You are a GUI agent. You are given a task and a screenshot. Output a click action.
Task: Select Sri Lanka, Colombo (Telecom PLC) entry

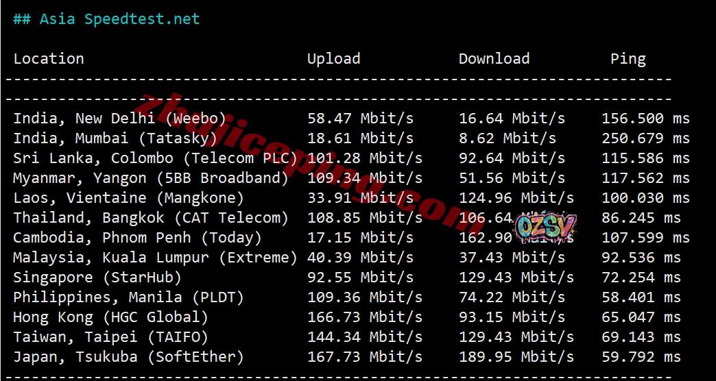pos(155,159)
